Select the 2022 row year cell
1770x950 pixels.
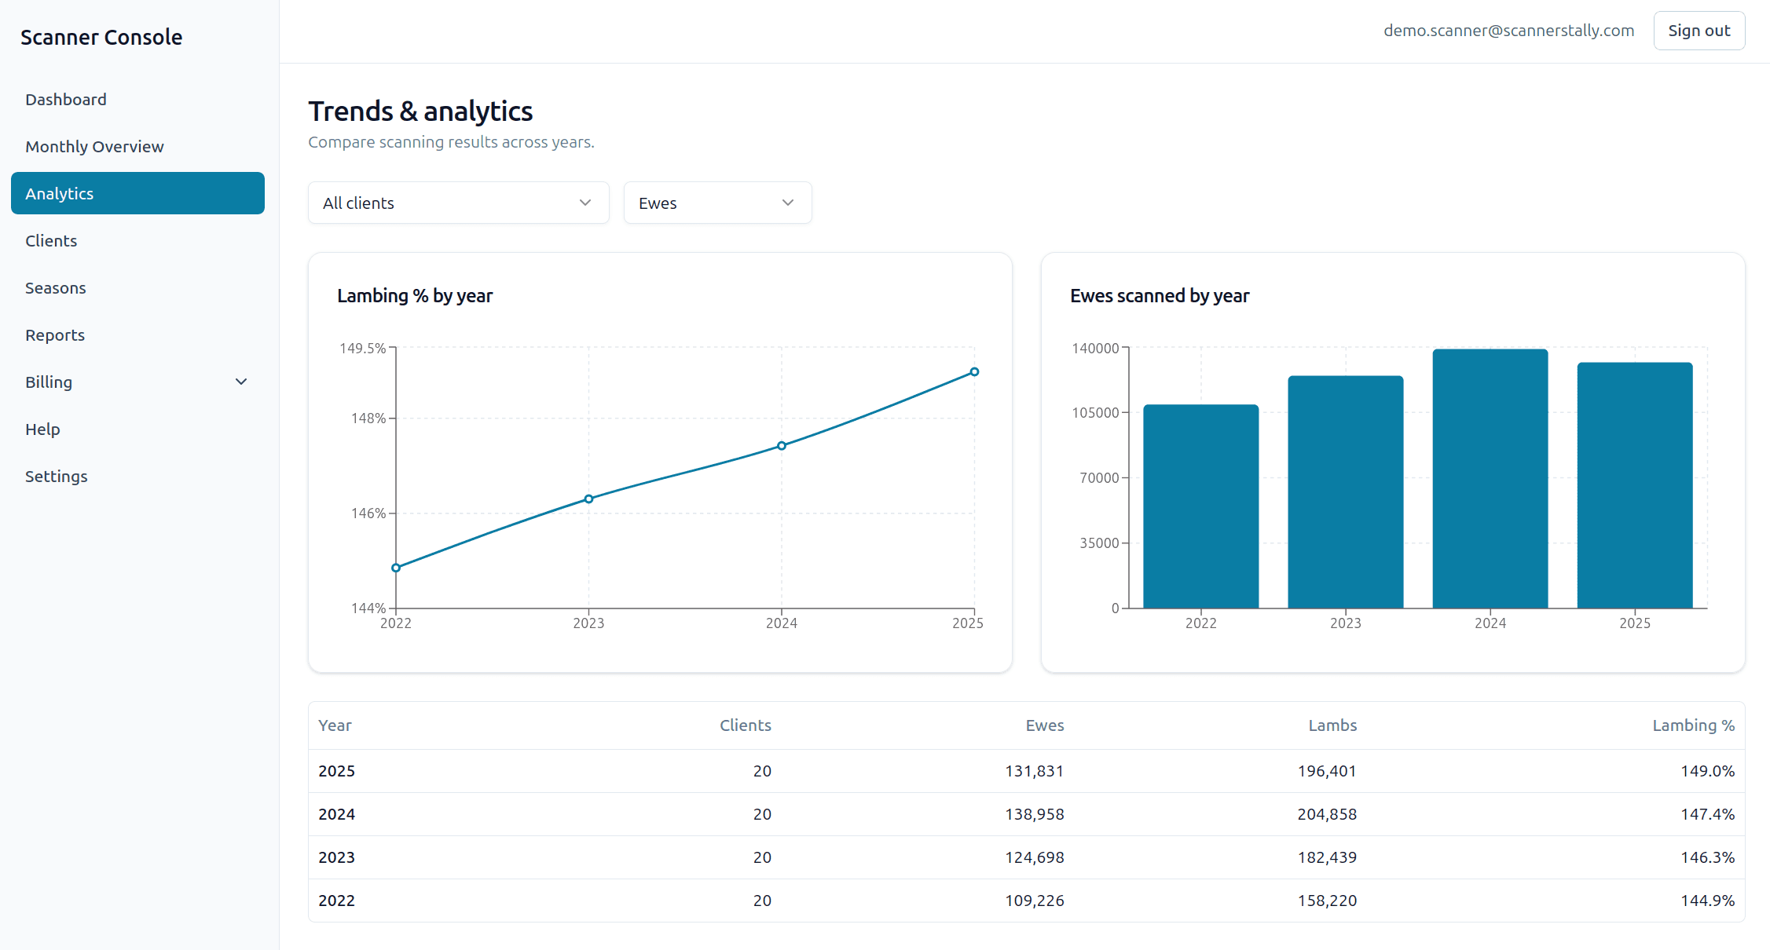(x=336, y=901)
